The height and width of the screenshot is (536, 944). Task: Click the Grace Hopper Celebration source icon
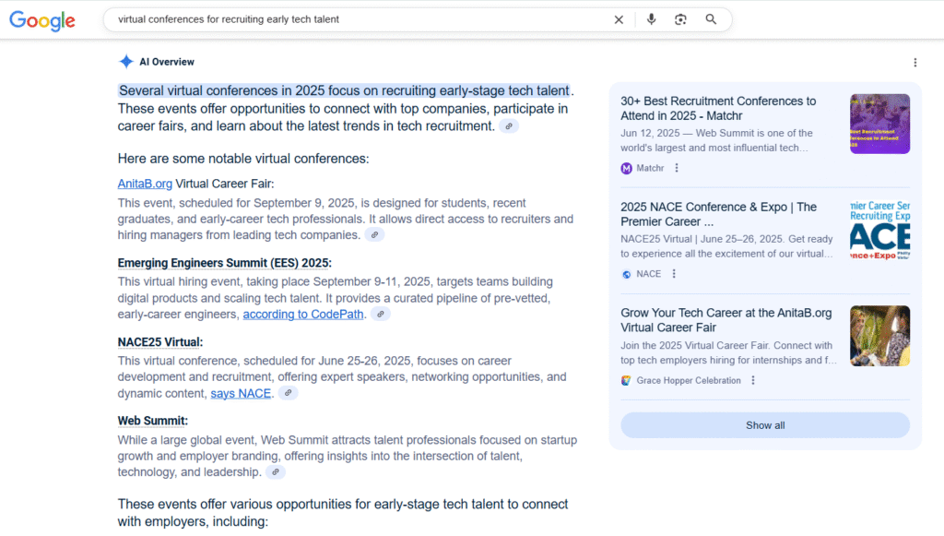pos(627,379)
